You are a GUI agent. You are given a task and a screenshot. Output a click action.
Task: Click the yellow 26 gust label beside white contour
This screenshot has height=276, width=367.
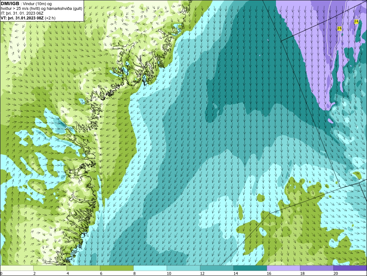pyautogui.click(x=339, y=28)
